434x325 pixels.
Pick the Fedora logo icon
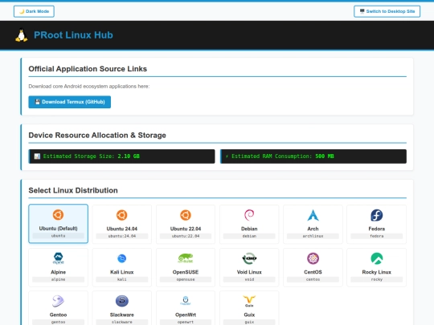pyautogui.click(x=376, y=215)
